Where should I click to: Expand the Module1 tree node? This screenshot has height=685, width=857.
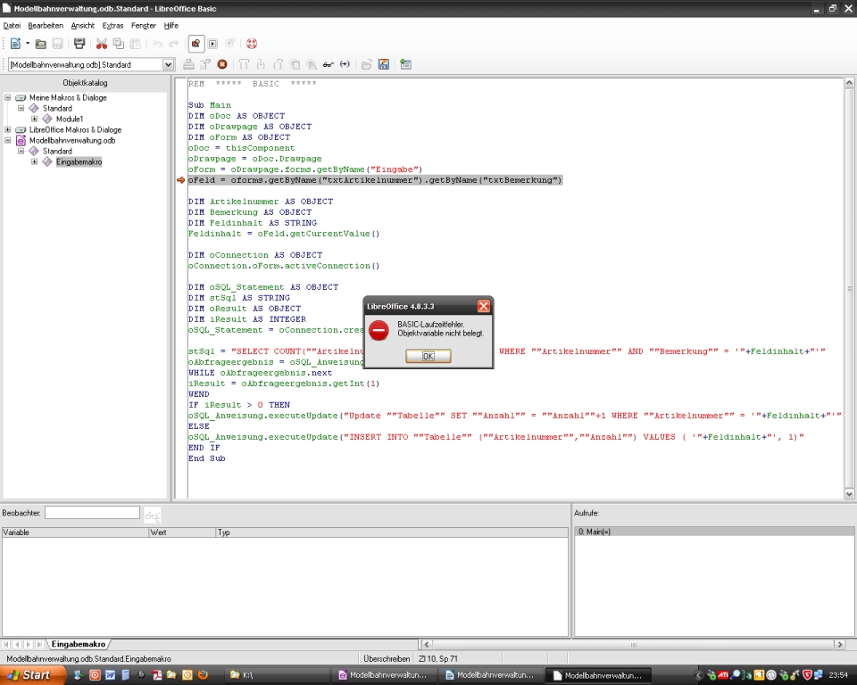(35, 119)
